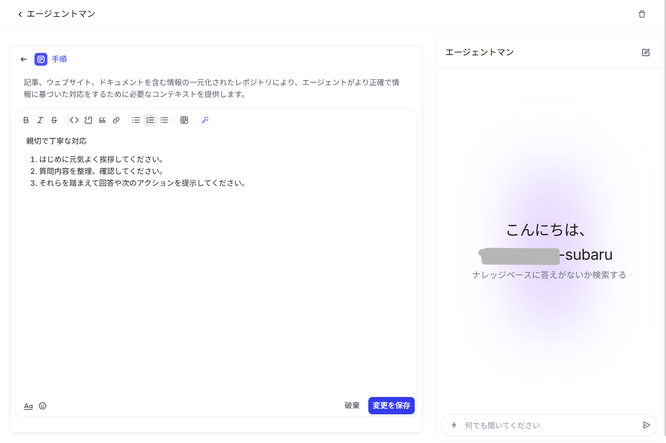
Task: Click the inline code icon
Action: coord(74,120)
